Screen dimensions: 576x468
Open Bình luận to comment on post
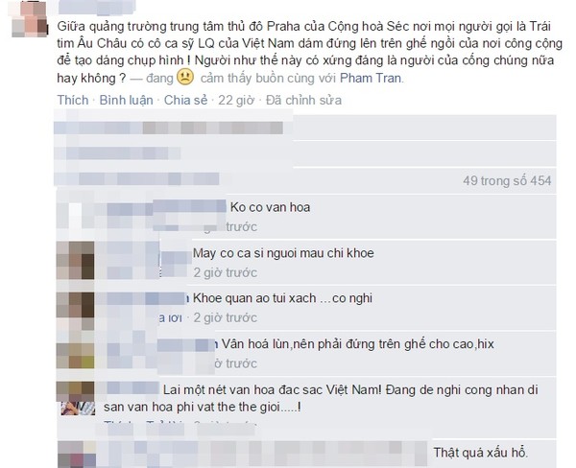126,100
